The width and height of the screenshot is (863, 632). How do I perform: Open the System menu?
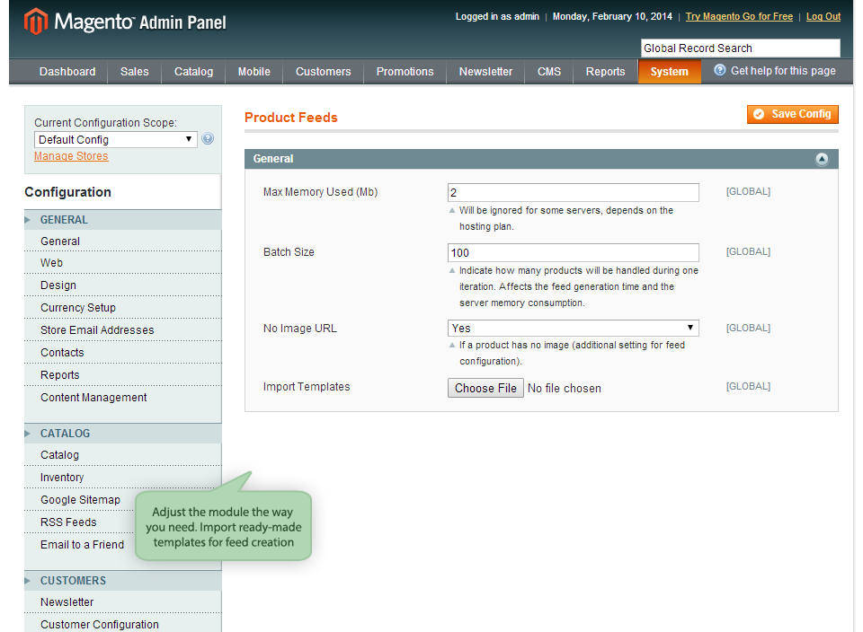coord(669,72)
